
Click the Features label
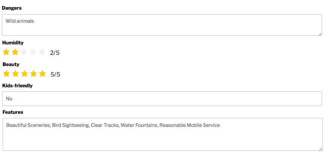pyautogui.click(x=13, y=112)
